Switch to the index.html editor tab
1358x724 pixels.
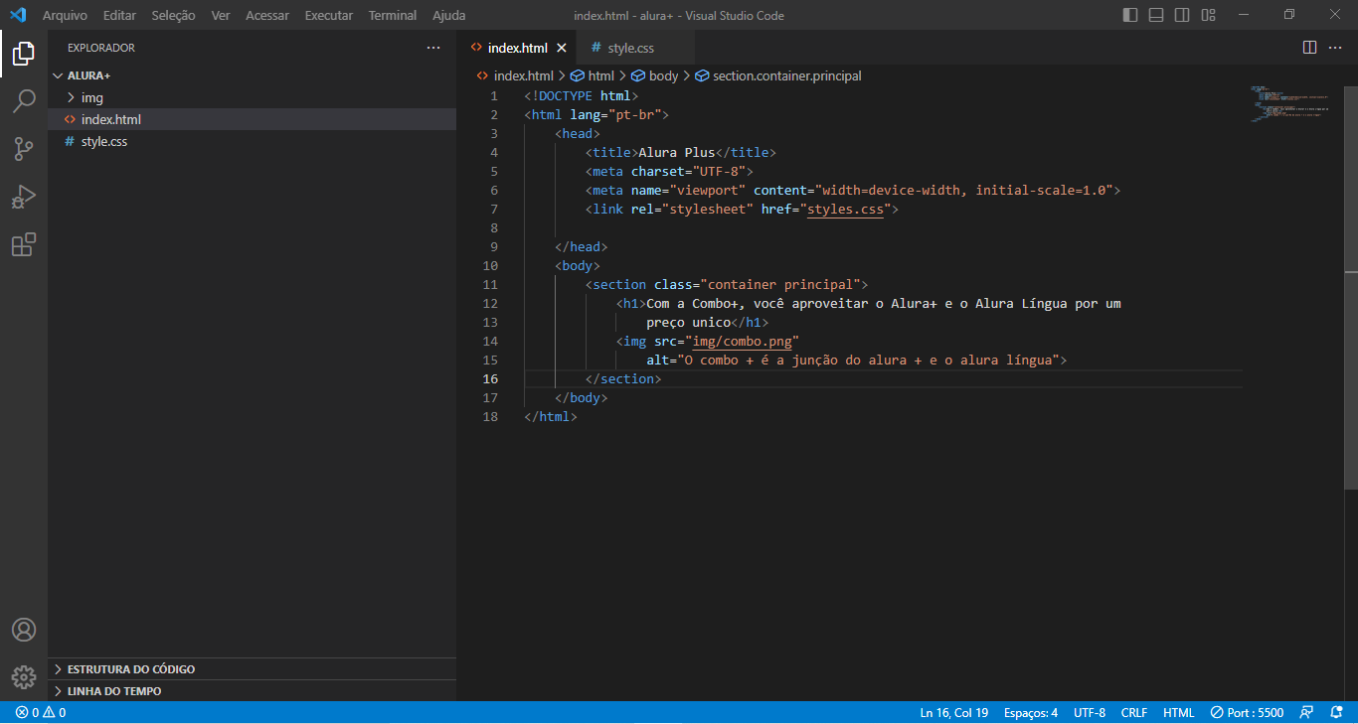click(517, 48)
